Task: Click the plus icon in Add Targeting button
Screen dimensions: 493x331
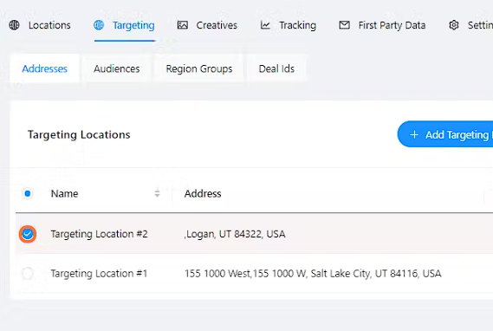Action: (414, 134)
